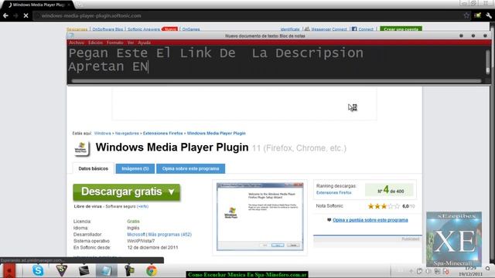Open the Formato menu in Notepad
This screenshot has height=278, width=495.
coord(114,42)
